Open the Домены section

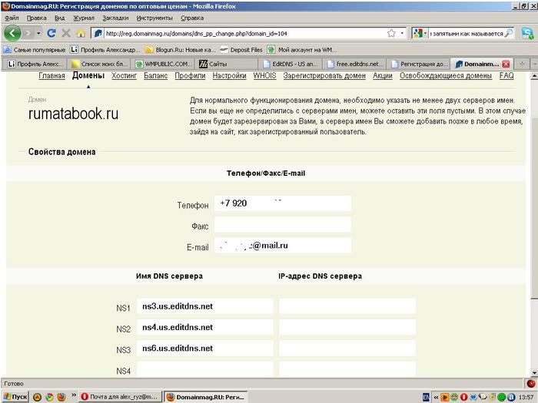[x=88, y=75]
